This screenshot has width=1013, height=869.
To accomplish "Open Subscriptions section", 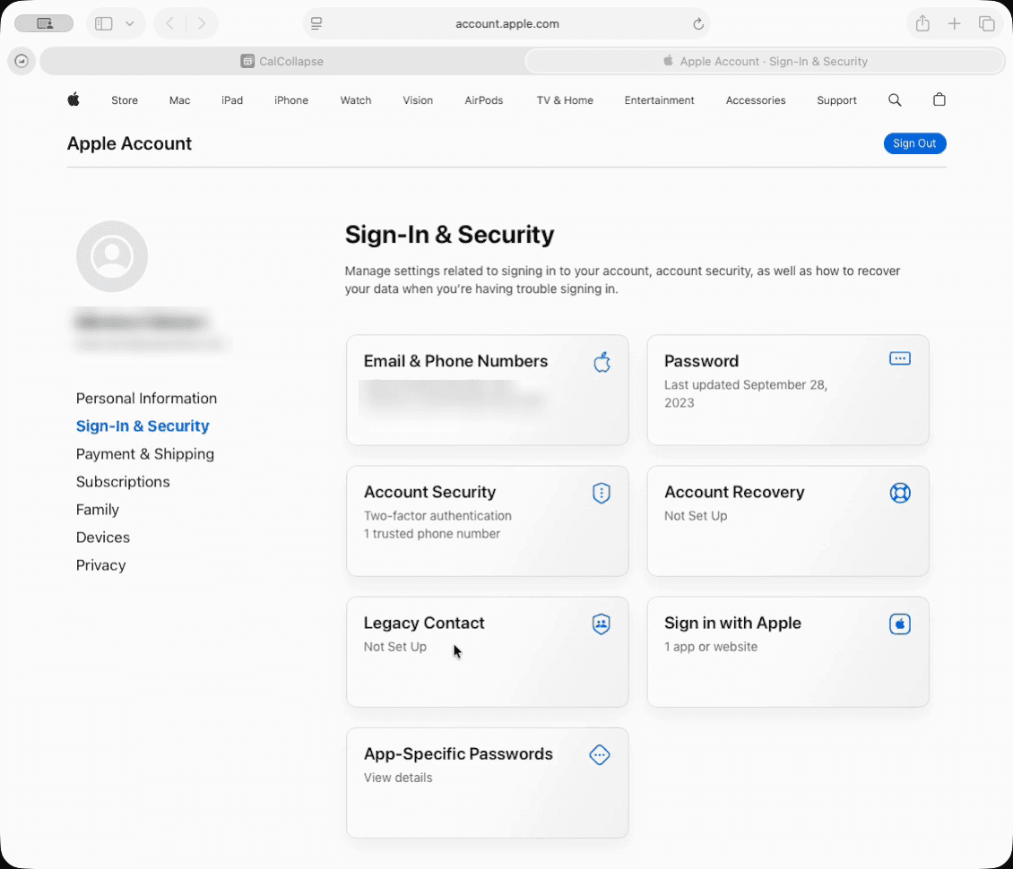I will [123, 482].
